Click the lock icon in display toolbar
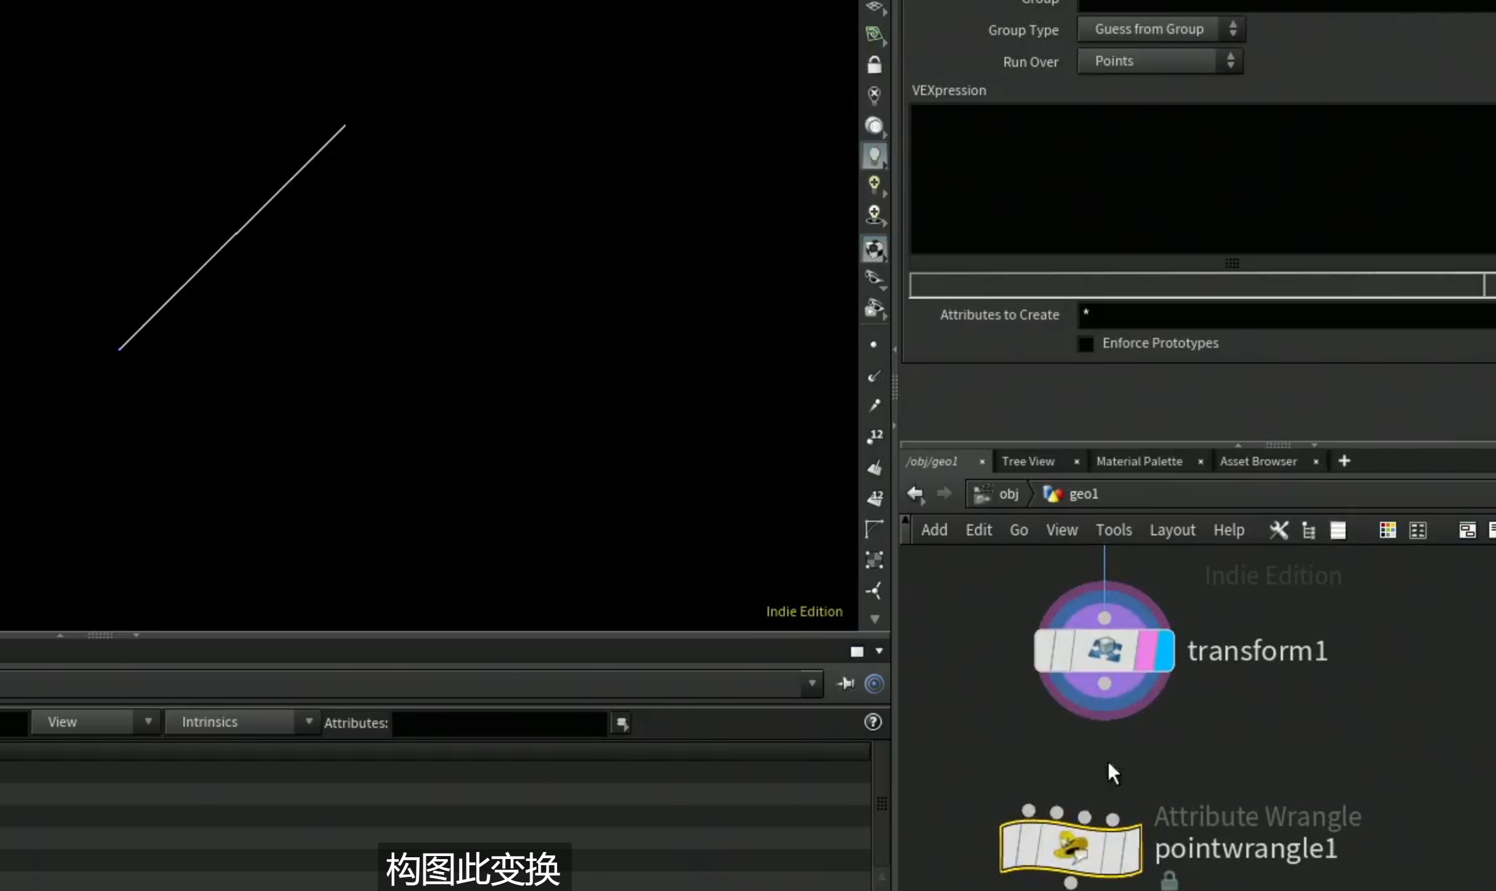Image resolution: width=1496 pixels, height=891 pixels. tap(874, 64)
